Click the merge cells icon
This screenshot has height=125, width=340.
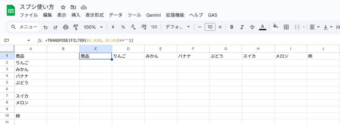297,27
